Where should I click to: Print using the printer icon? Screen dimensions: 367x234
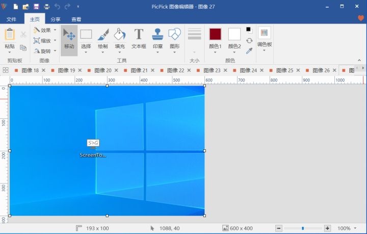point(47,7)
